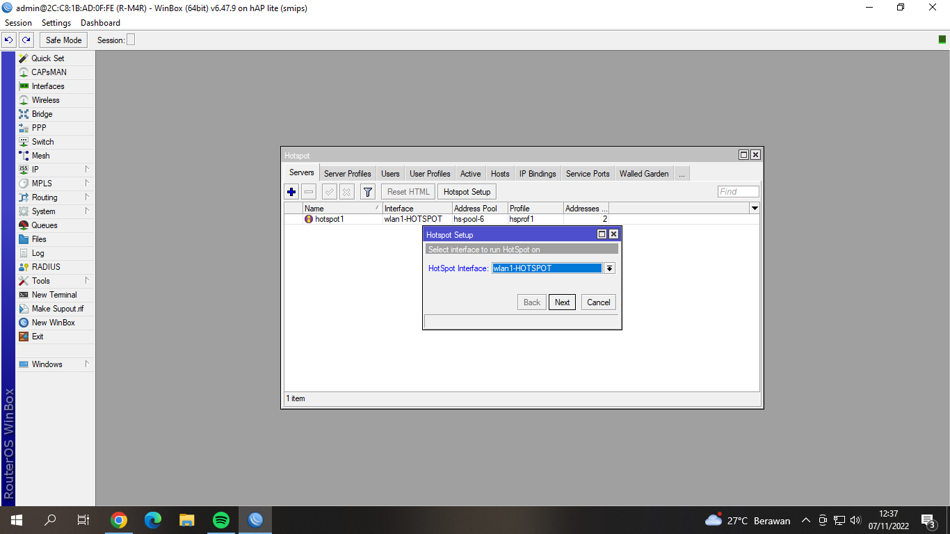Open Quick Set from sidebar
The height and width of the screenshot is (534, 950).
[x=56, y=58]
